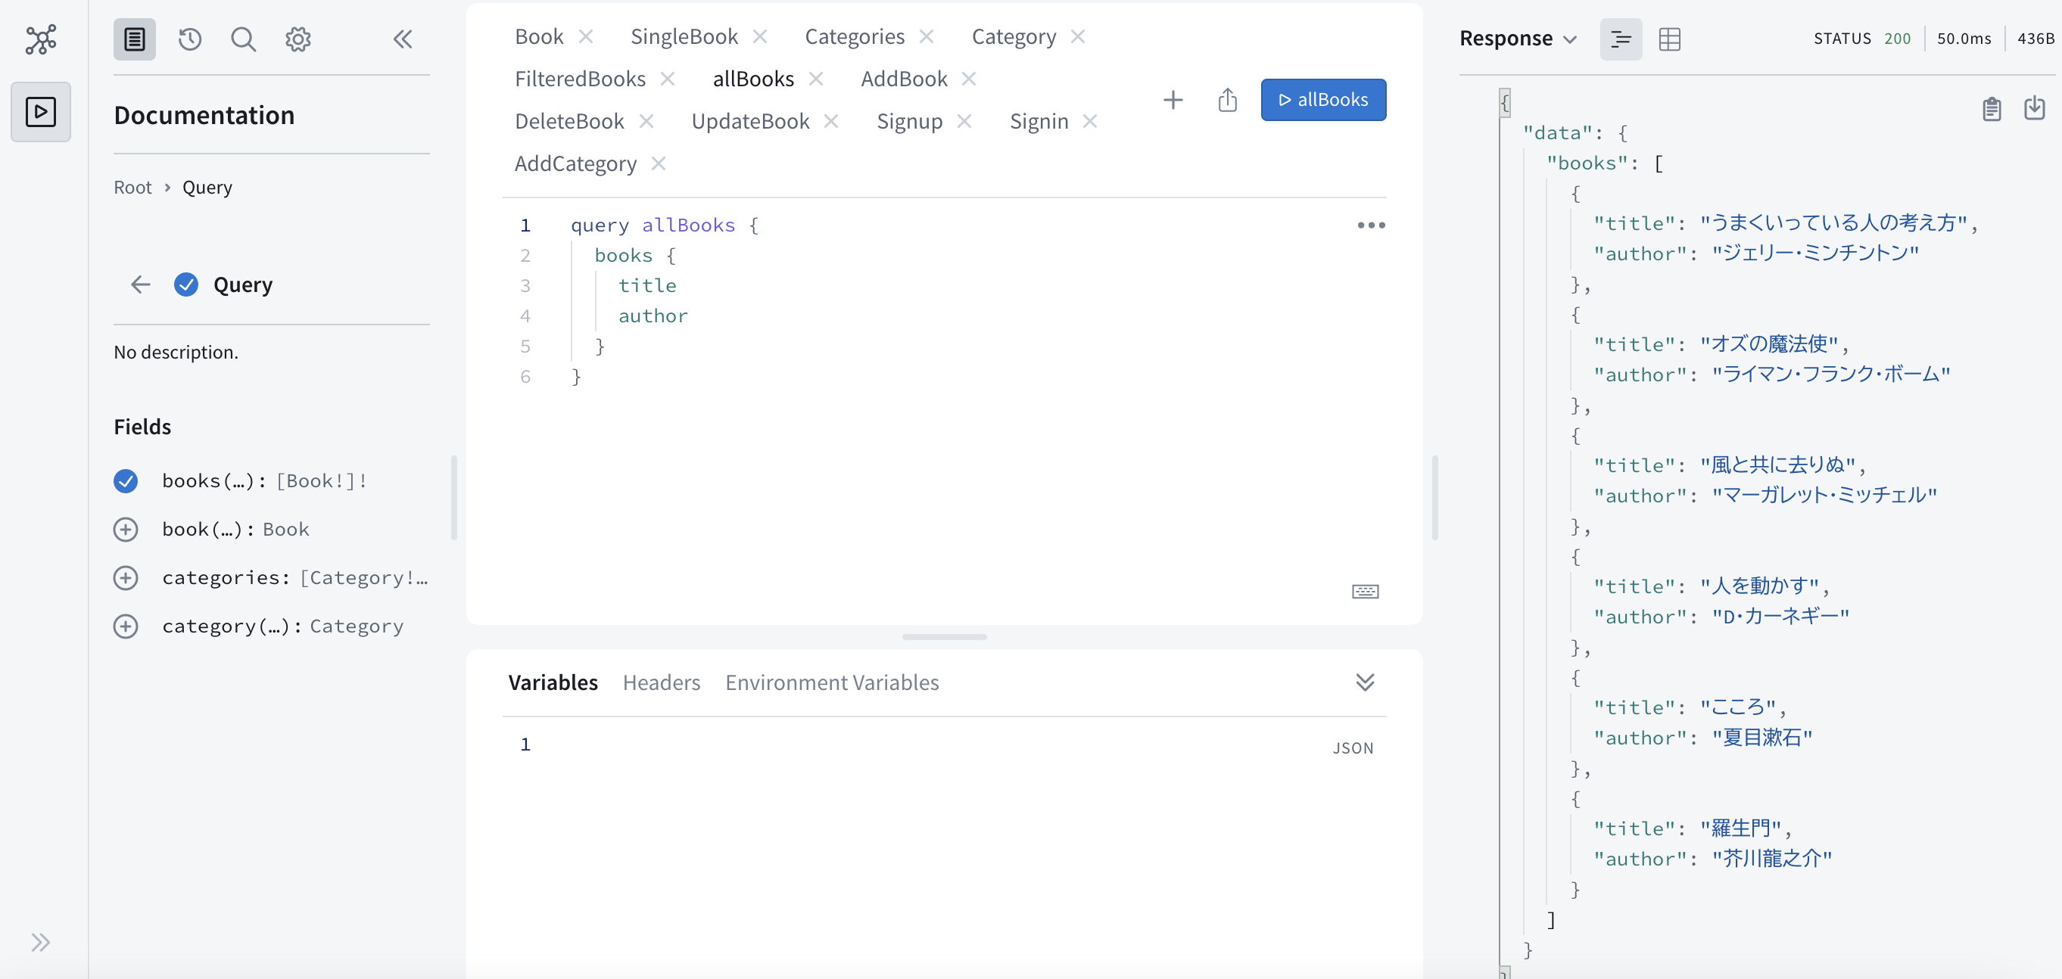Screen dimensions: 2062x979
Task: Open the Explorer play panel icon
Action: pyautogui.click(x=41, y=111)
